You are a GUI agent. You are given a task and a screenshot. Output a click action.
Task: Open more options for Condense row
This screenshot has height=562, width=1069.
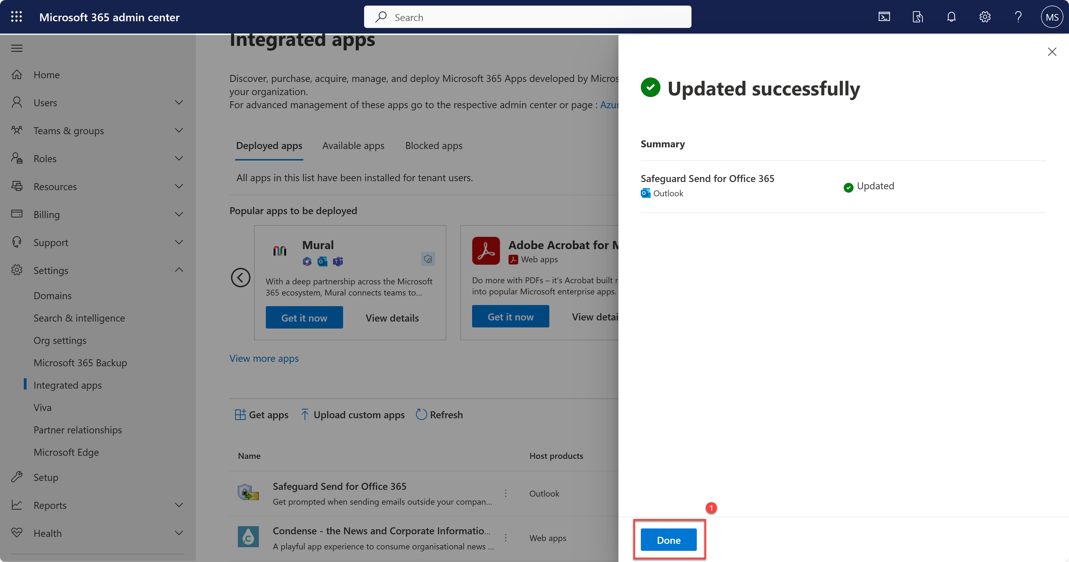[x=505, y=537]
